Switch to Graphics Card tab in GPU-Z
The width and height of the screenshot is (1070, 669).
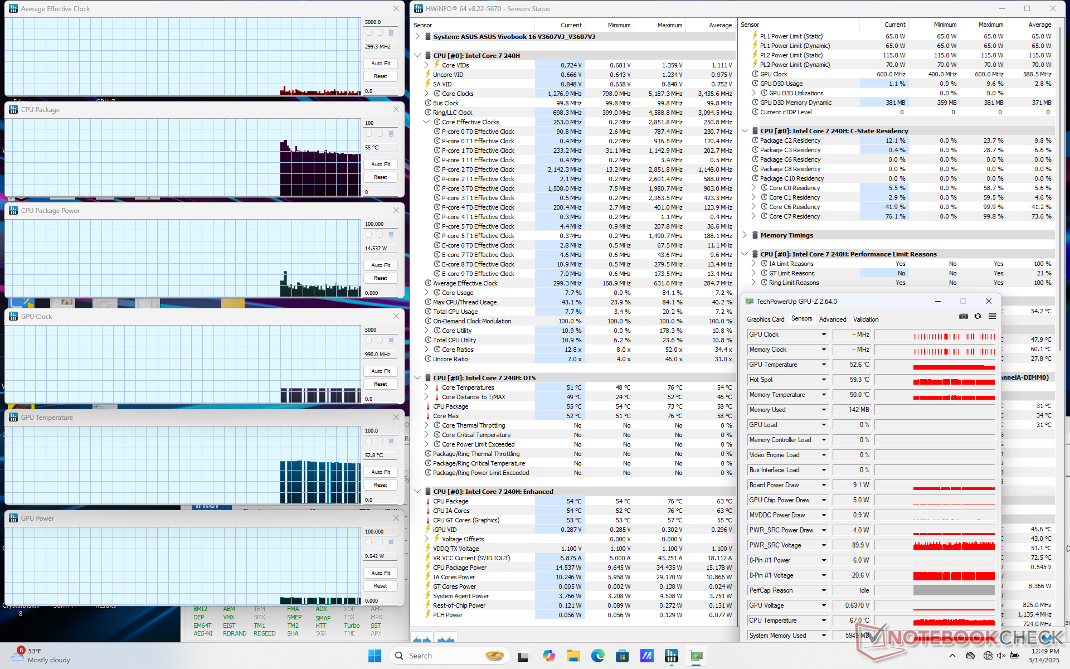[765, 319]
